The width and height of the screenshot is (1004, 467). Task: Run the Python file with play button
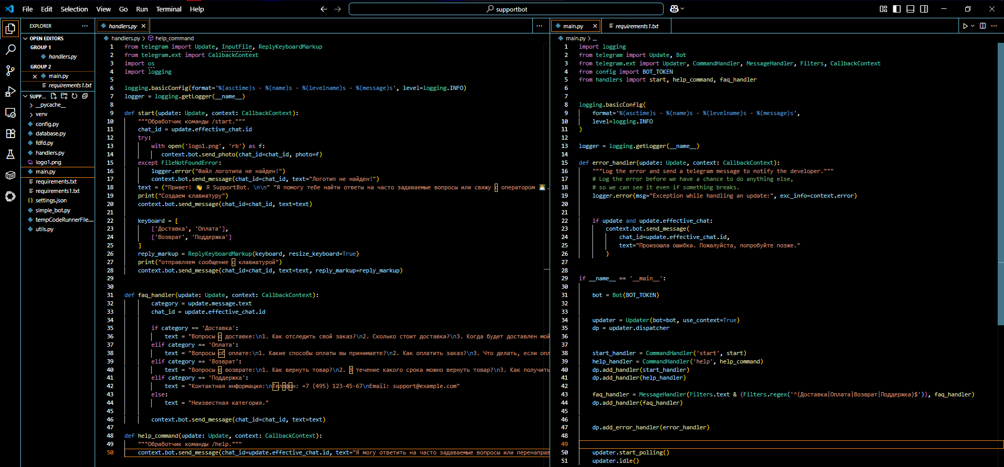pyautogui.click(x=965, y=26)
